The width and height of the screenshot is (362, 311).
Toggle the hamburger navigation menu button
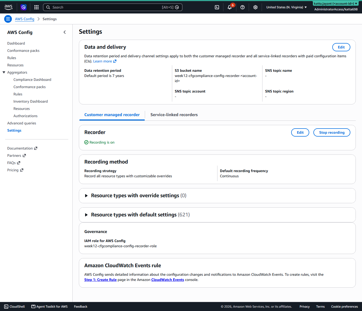(x=8, y=19)
